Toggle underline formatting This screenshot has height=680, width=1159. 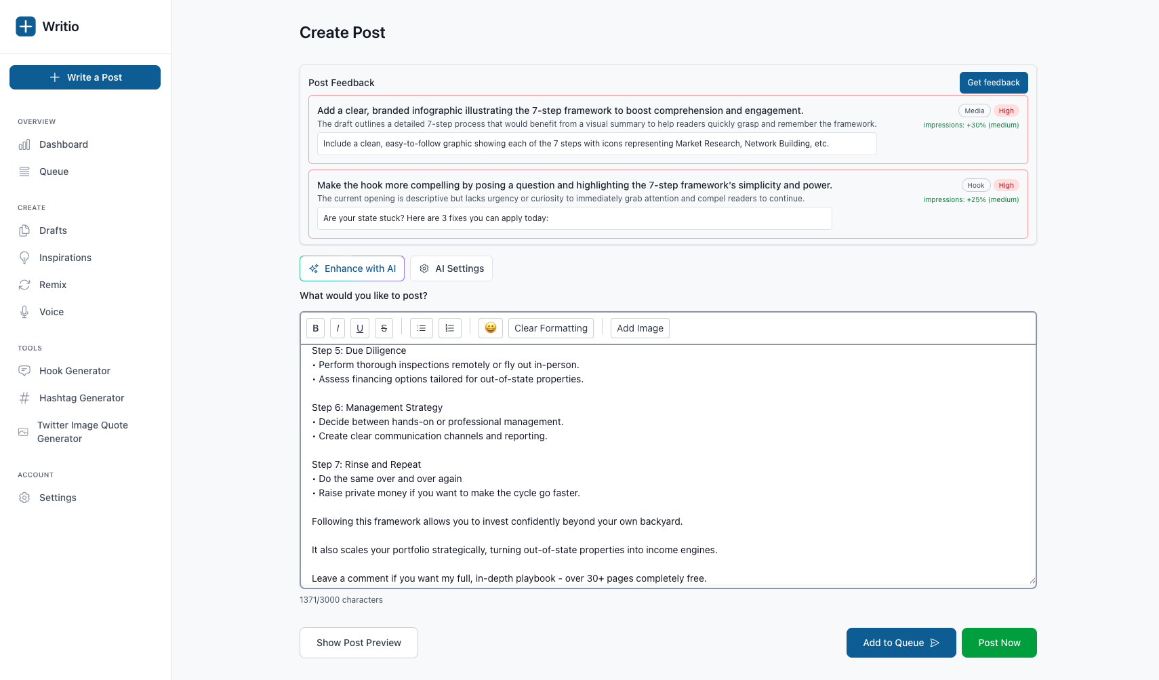click(x=359, y=327)
